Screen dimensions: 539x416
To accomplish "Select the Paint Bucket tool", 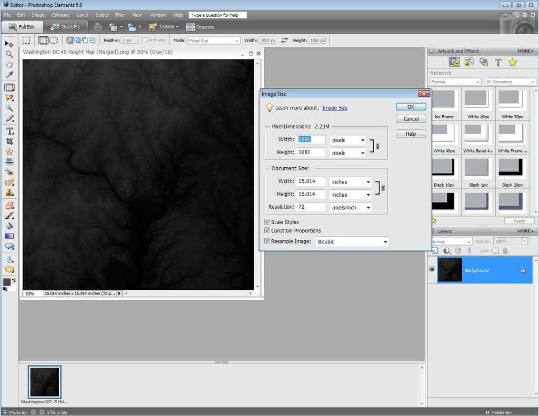I will click(9, 226).
